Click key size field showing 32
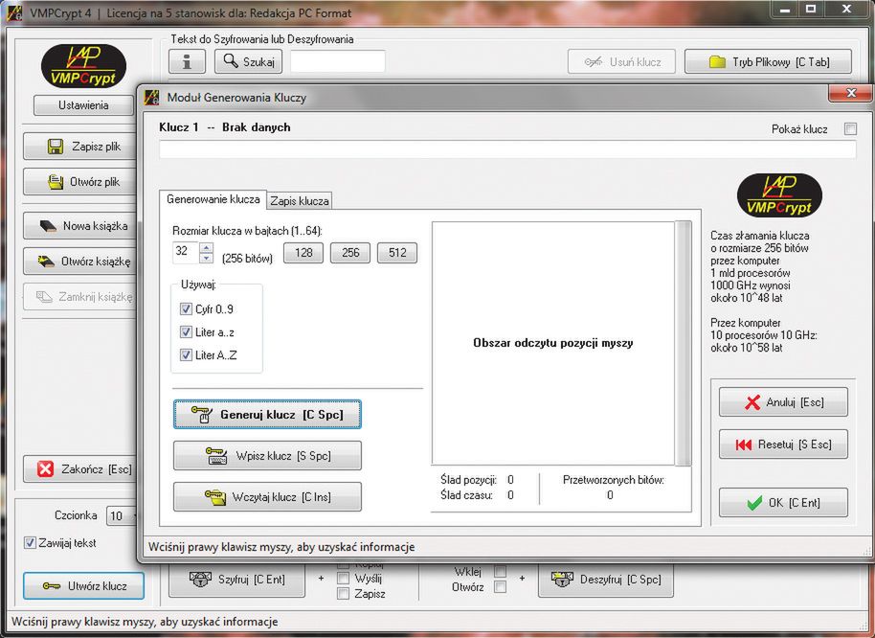This screenshot has height=638, width=875. point(186,252)
